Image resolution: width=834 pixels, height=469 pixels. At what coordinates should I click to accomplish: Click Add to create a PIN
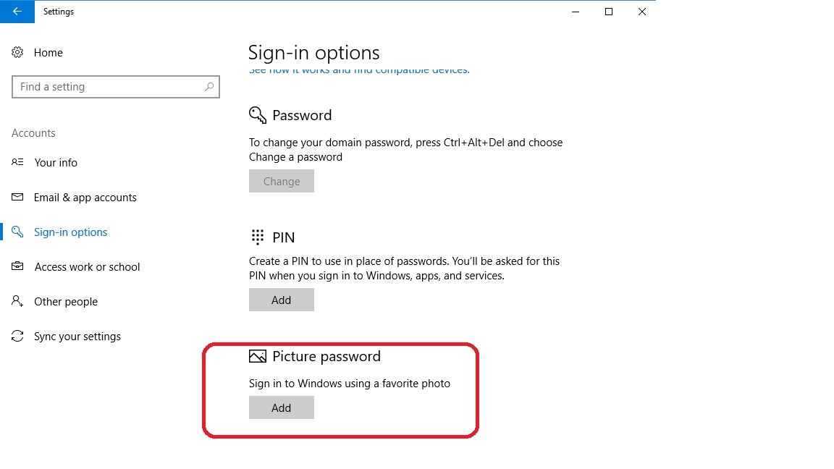pyautogui.click(x=281, y=299)
